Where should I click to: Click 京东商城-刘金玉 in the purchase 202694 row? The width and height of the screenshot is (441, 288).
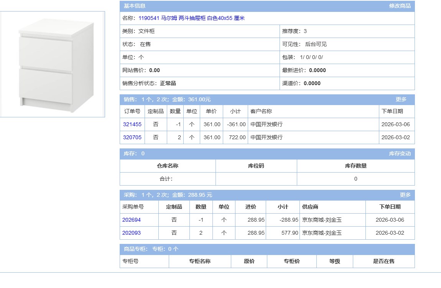[x=322, y=220]
